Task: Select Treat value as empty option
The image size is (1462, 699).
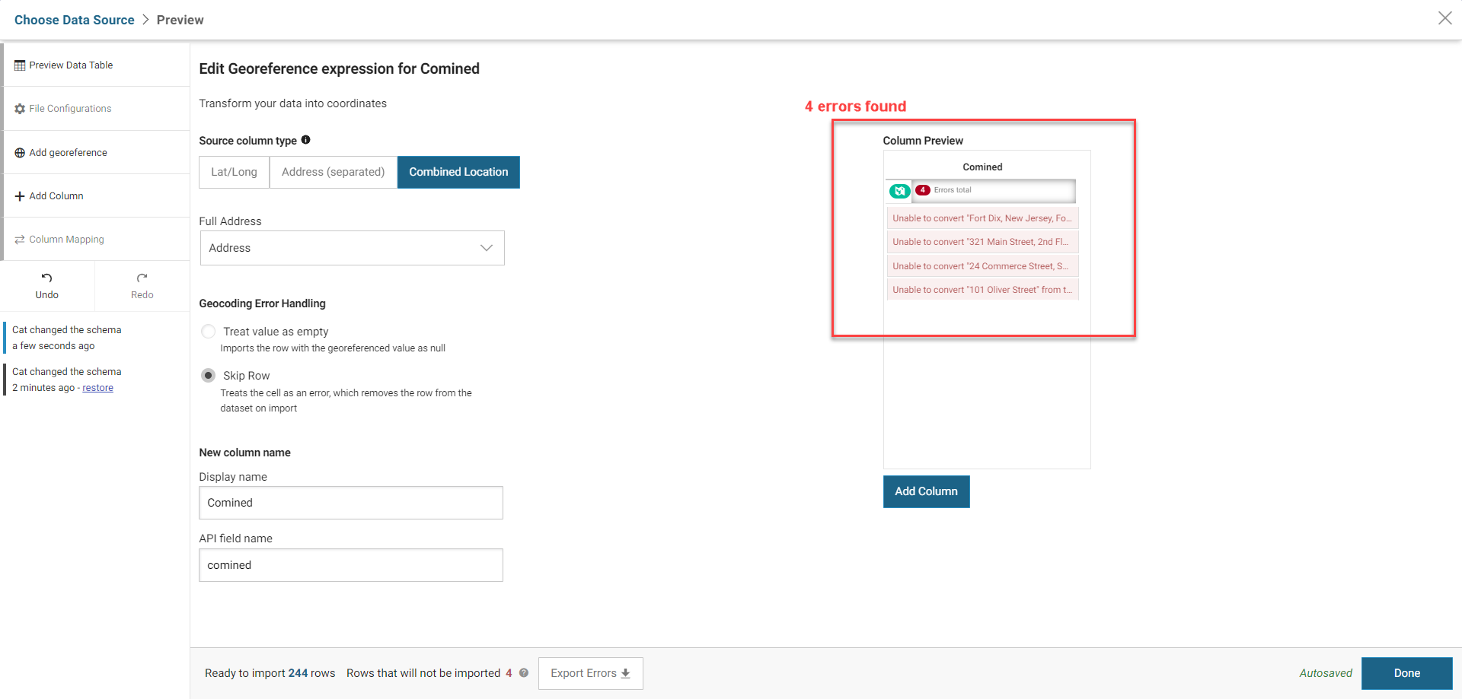Action: click(209, 332)
